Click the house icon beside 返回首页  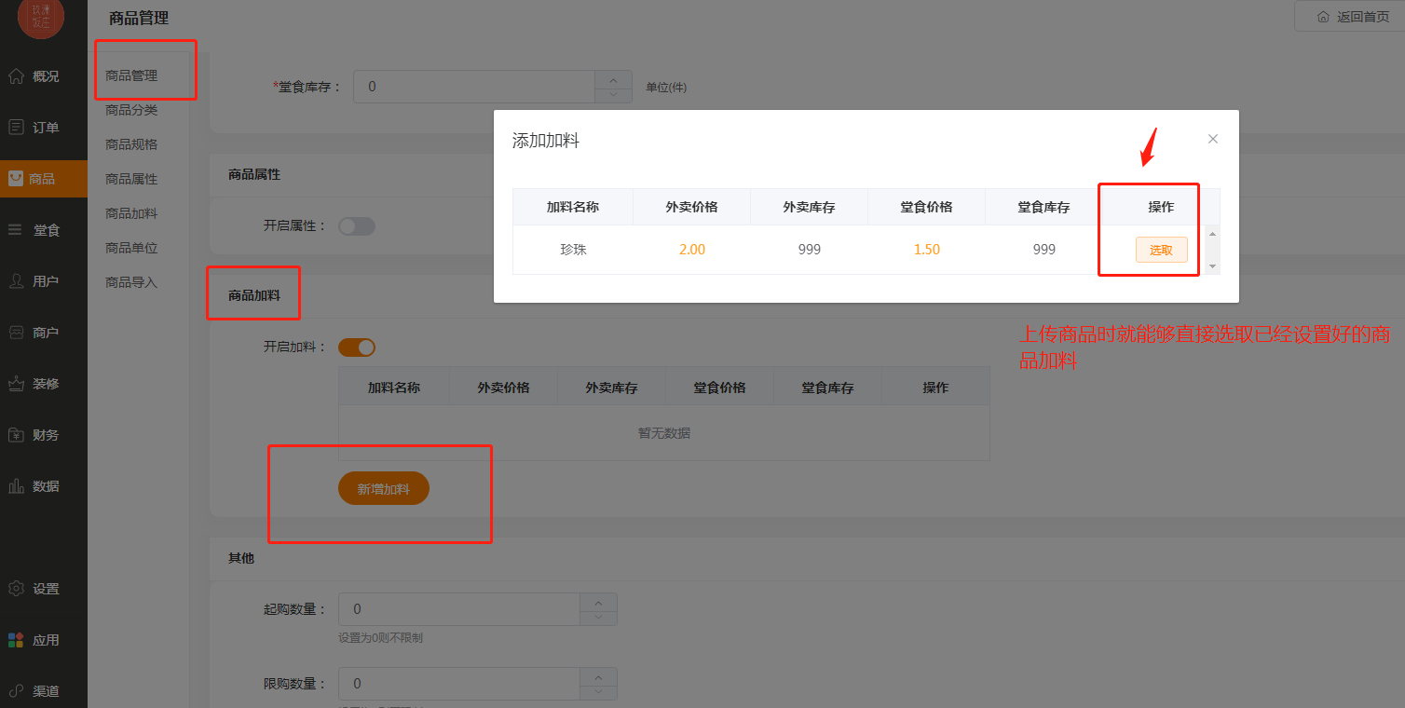click(x=1323, y=17)
